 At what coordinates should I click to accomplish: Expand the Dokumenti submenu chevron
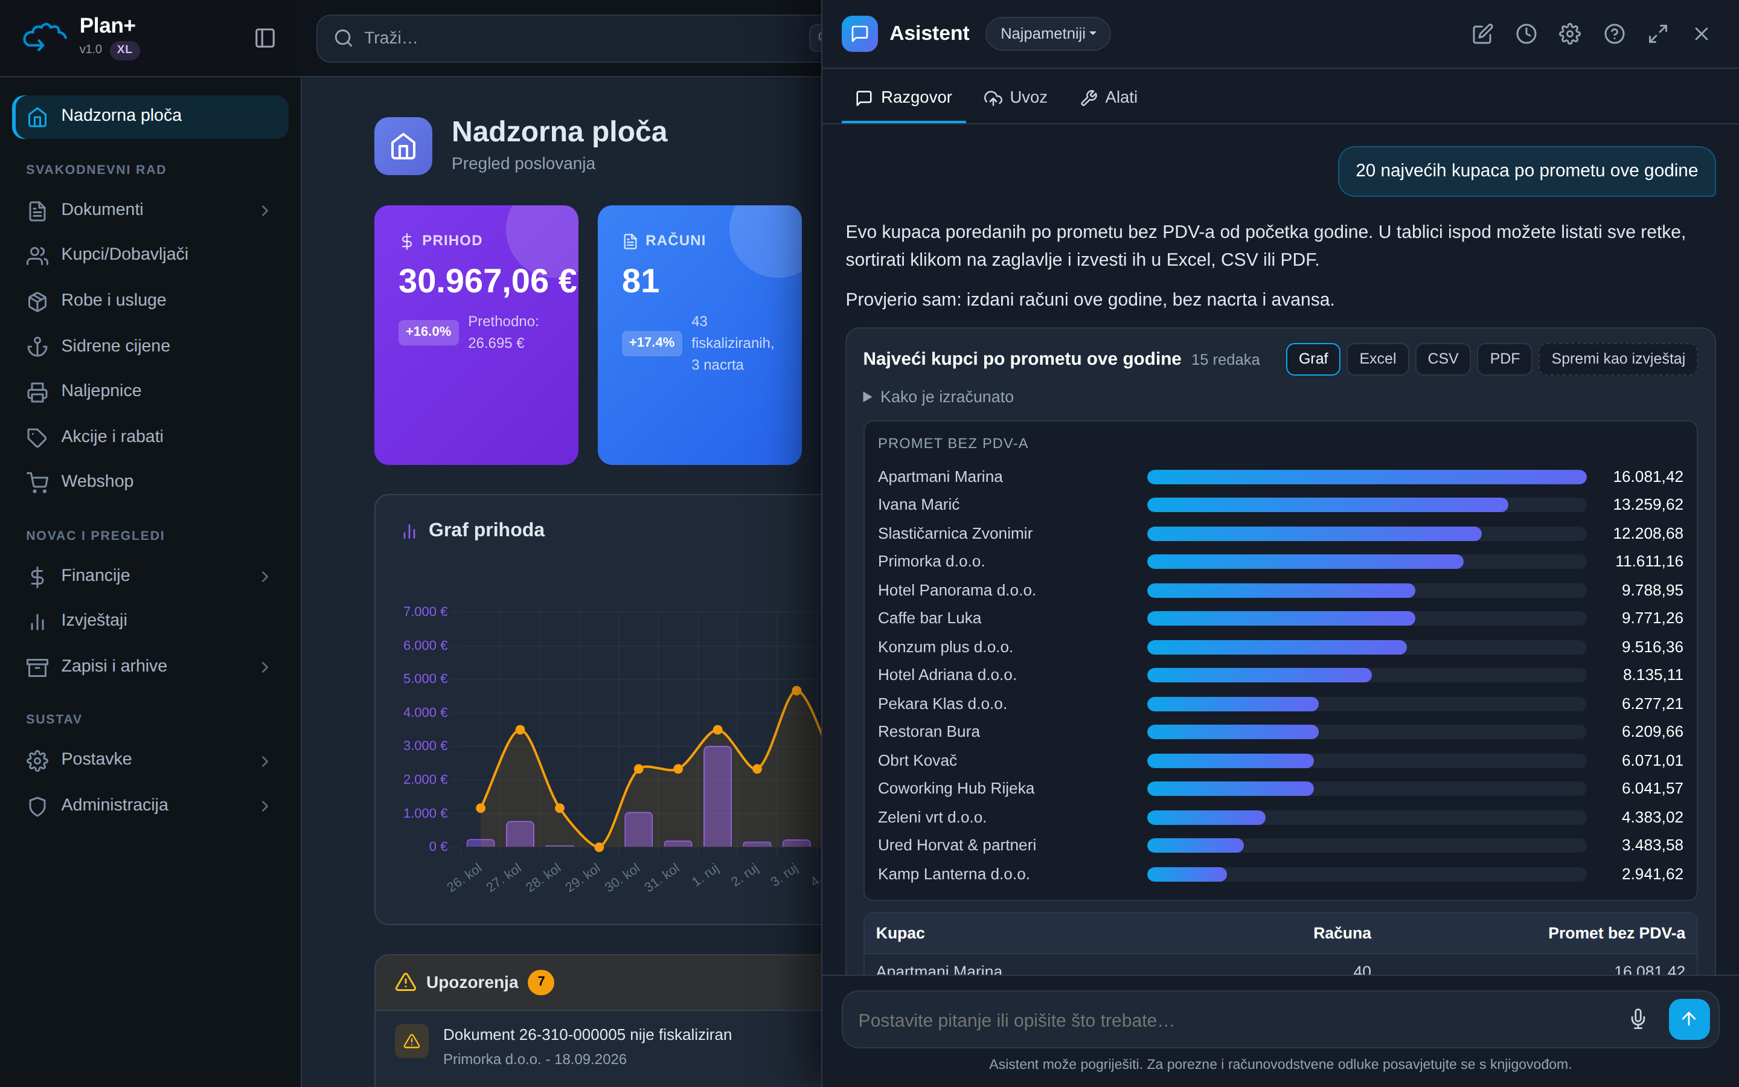pos(264,211)
